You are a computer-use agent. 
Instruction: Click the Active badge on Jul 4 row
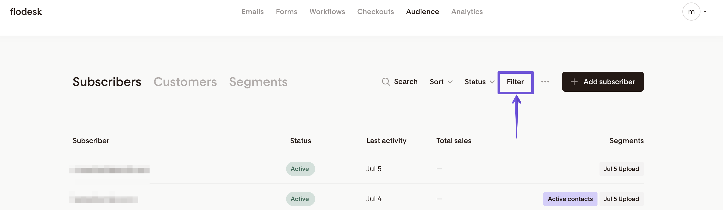[300, 199]
